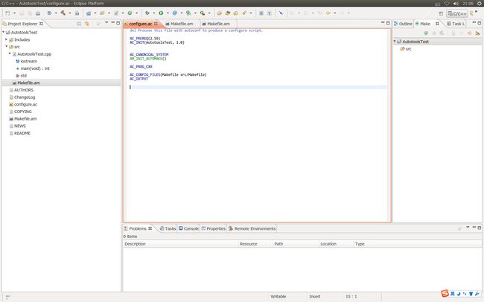This screenshot has width=484, height=302.
Task: Expand the Includes node
Action: coord(7,39)
